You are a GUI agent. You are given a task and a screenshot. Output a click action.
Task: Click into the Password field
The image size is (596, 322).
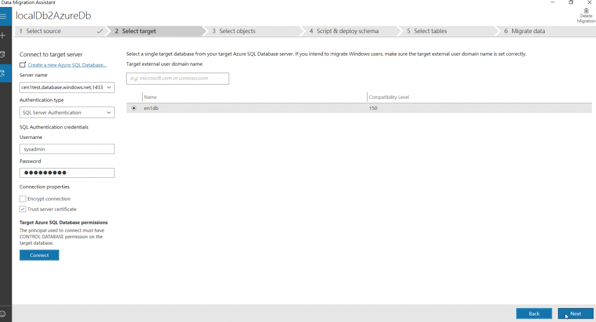pyautogui.click(x=67, y=173)
